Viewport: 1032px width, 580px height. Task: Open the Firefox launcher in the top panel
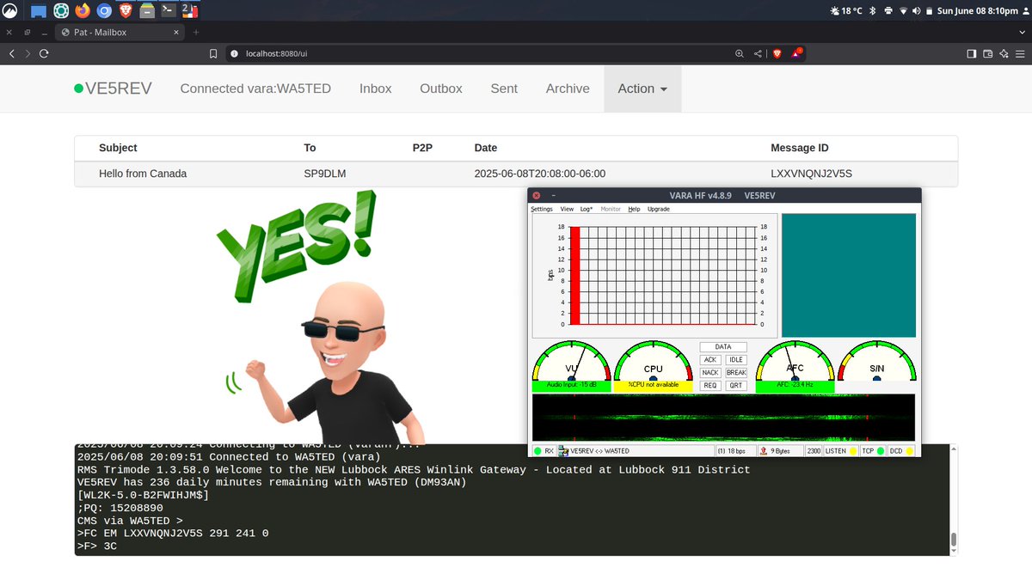(83, 11)
